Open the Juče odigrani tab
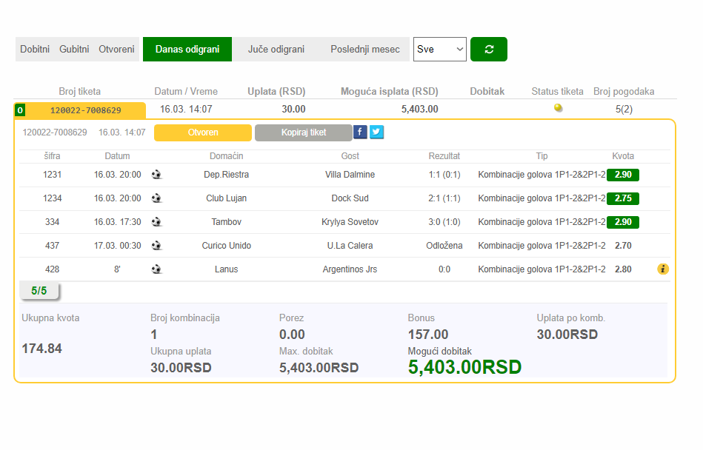The width and height of the screenshot is (703, 450). 276,50
